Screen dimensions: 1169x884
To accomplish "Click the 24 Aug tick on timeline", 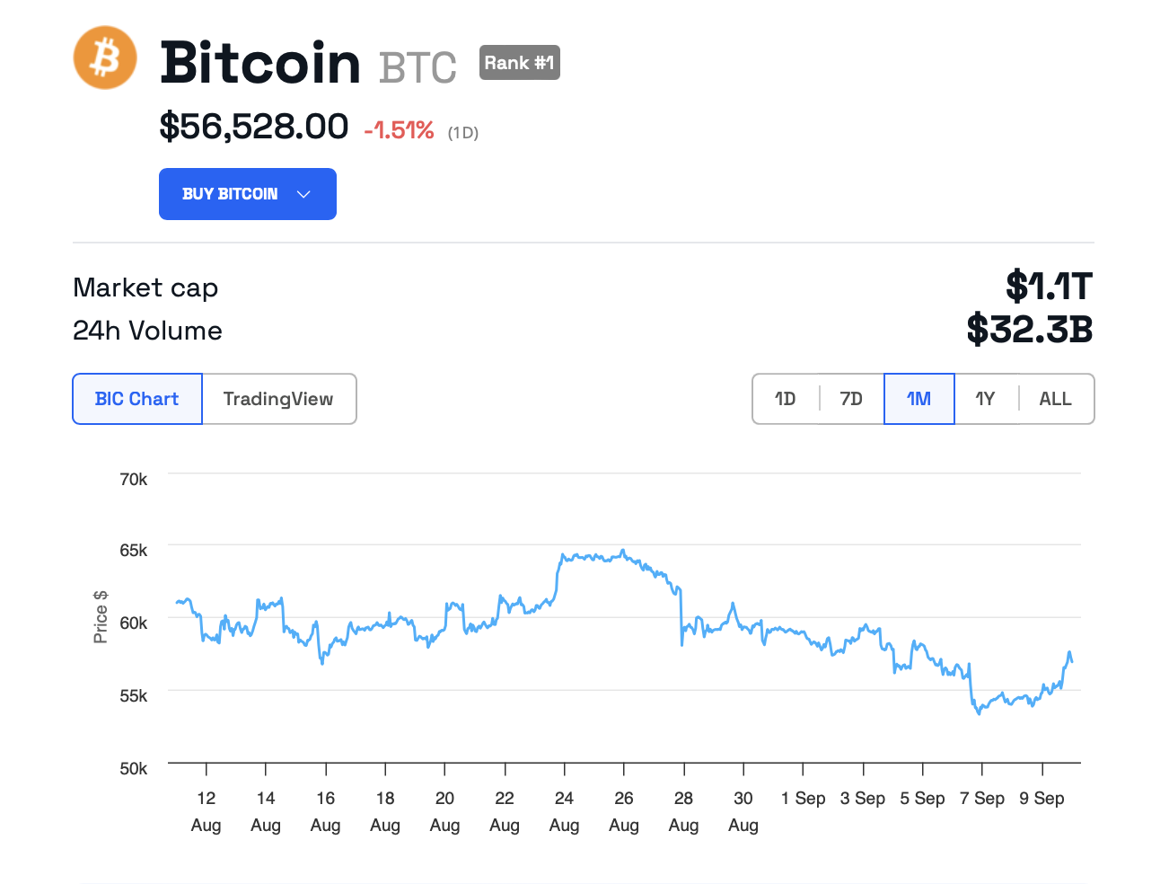I will (564, 770).
